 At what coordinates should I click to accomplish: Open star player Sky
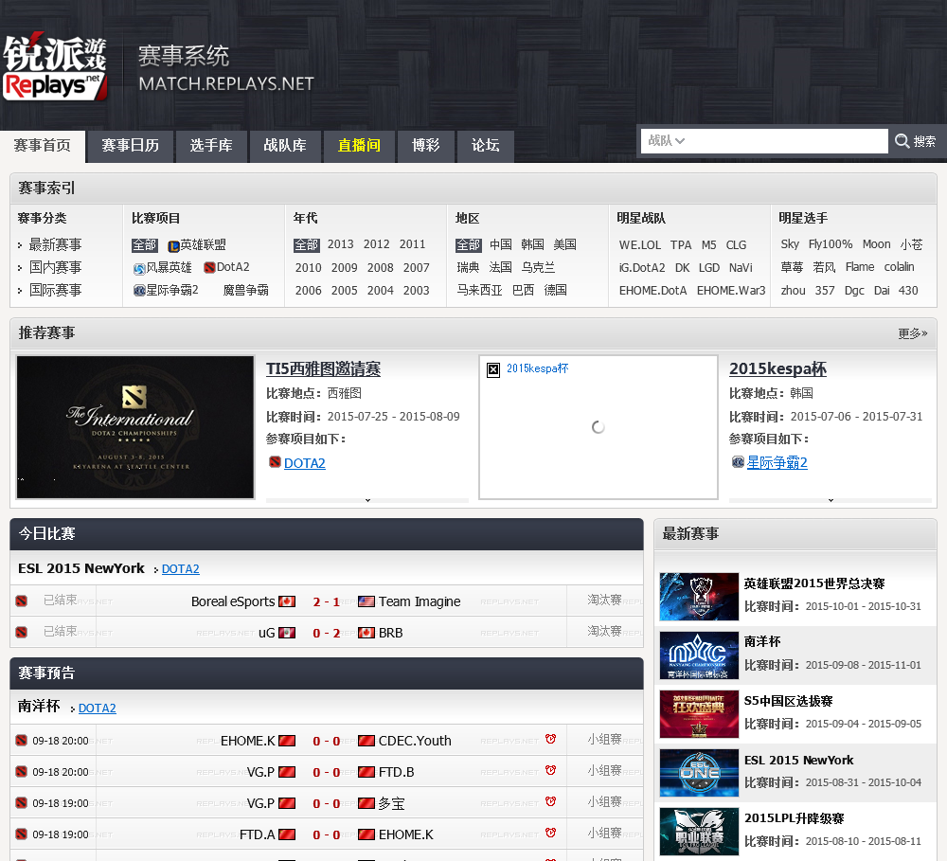click(x=790, y=244)
